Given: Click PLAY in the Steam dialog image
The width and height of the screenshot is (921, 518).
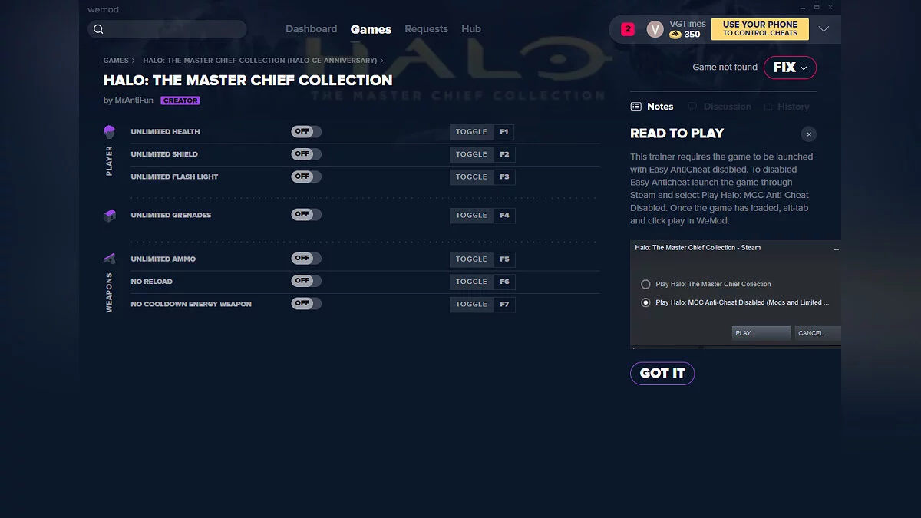Looking at the screenshot, I should (x=761, y=333).
